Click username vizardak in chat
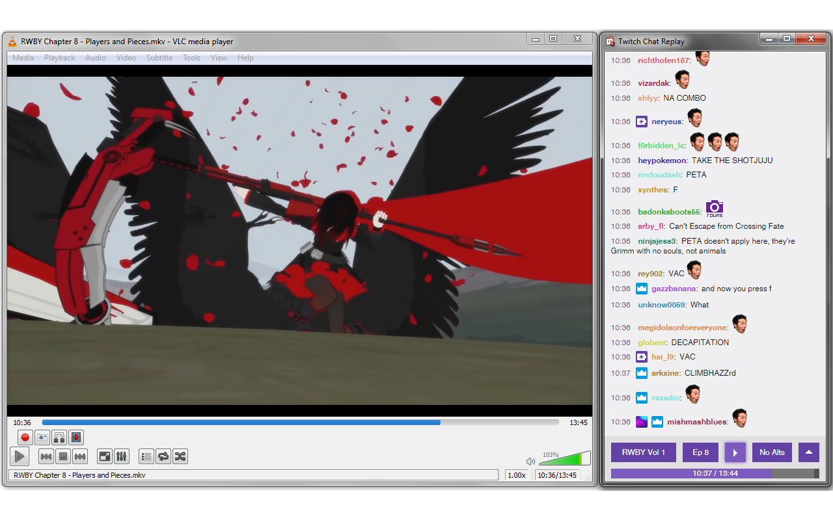This screenshot has width=833, height=520. (653, 83)
